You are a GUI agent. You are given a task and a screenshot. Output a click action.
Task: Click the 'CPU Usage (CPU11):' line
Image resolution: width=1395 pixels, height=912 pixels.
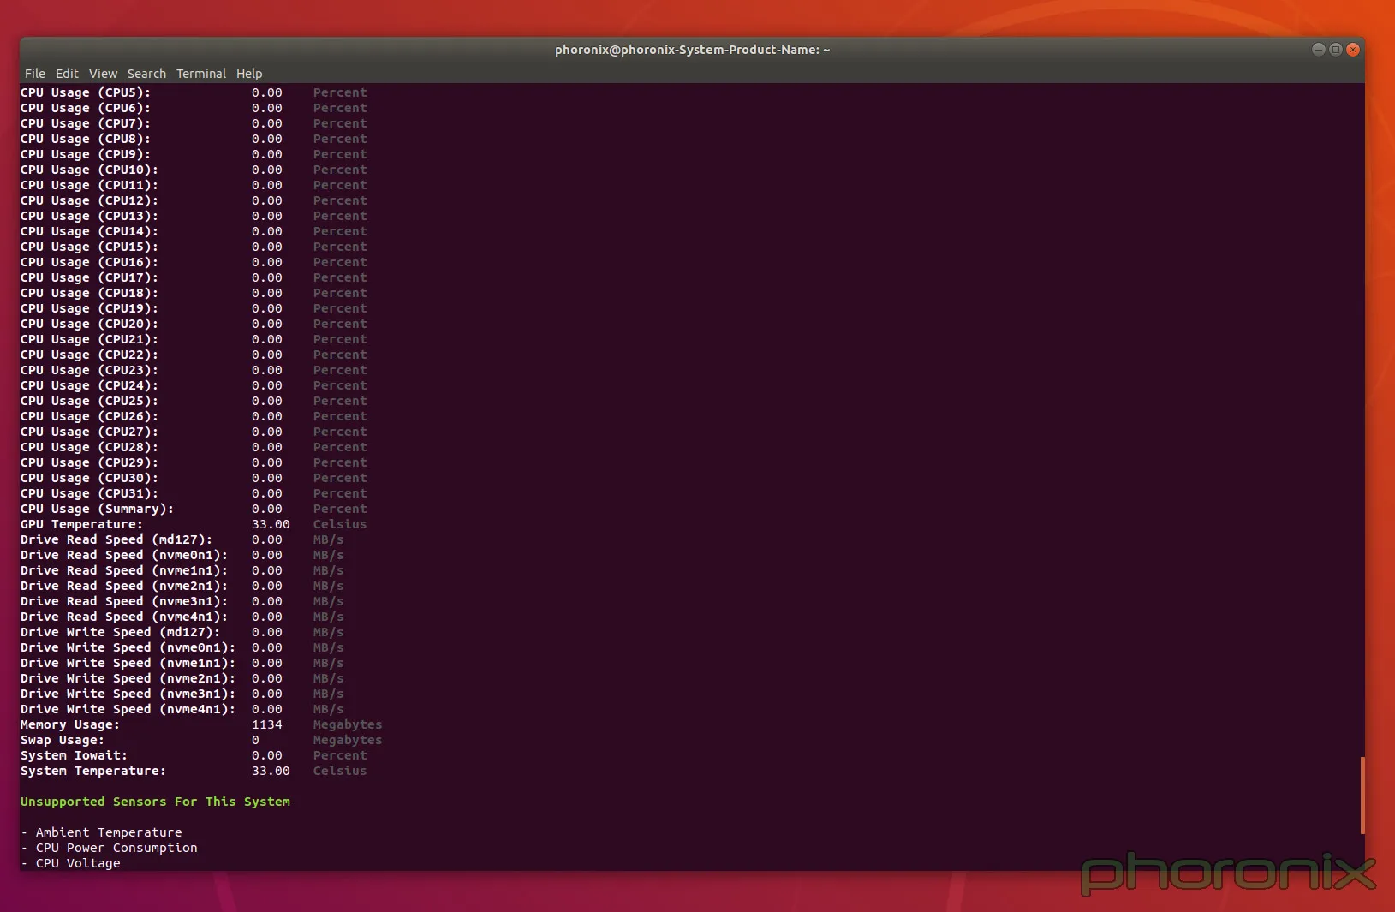[x=194, y=185]
